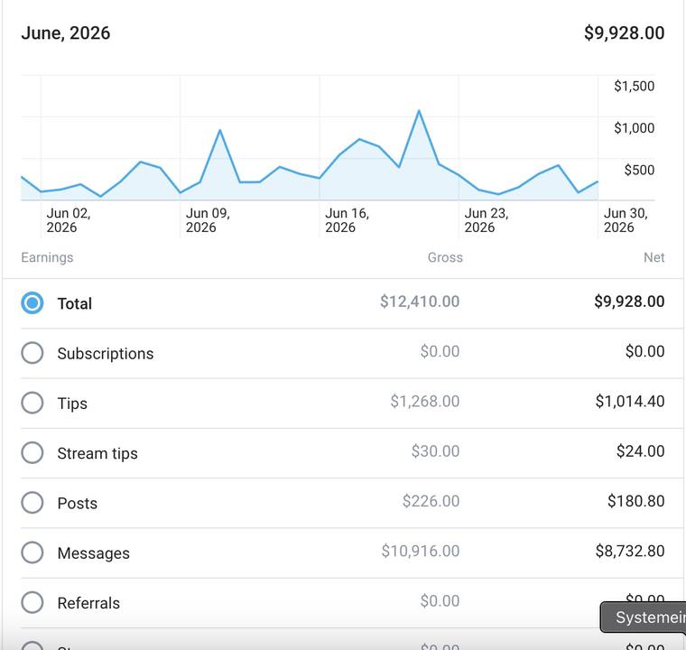686x650 pixels.
Task: Select the Referrals radio button
Action: (x=32, y=602)
